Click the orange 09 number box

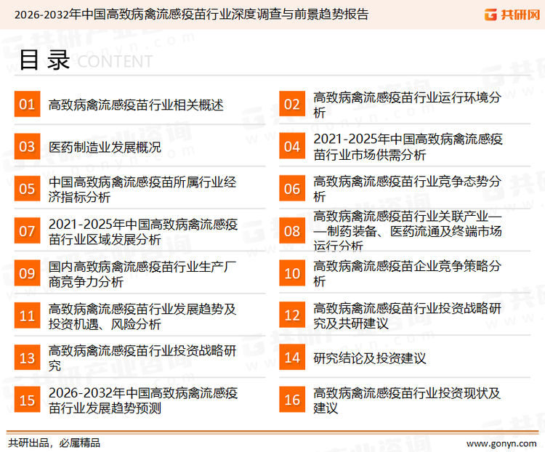click(x=27, y=273)
